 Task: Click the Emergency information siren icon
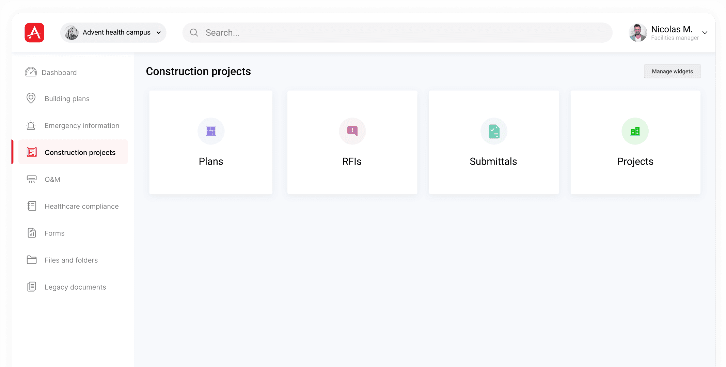(x=31, y=125)
